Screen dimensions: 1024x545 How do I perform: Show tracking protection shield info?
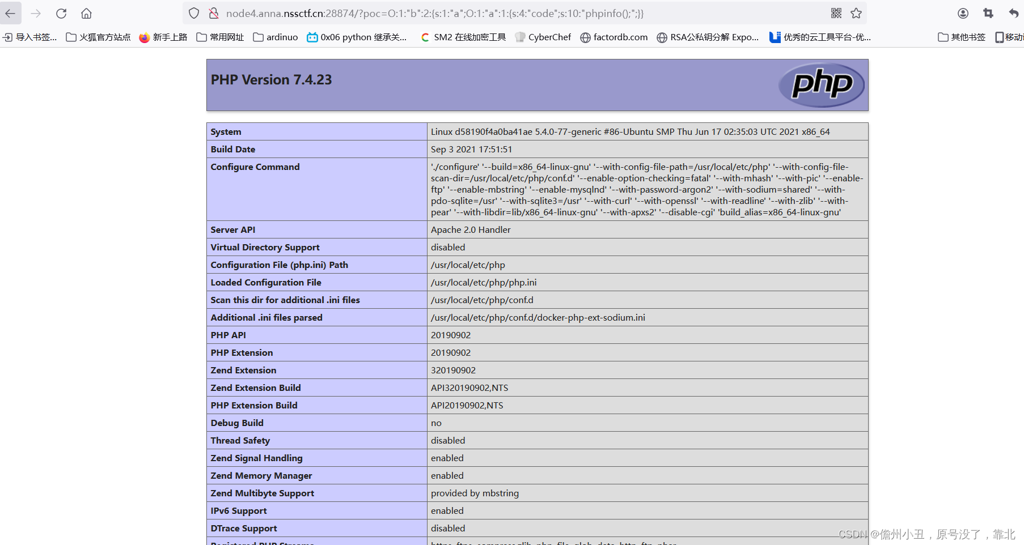[x=194, y=13]
